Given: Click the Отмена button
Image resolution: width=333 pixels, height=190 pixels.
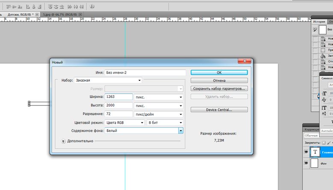Looking at the screenshot, I should (219, 80).
